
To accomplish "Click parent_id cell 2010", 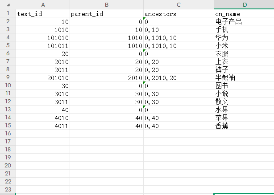I will click(107, 77).
